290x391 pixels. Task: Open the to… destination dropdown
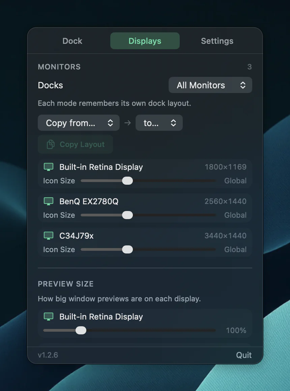click(x=159, y=123)
